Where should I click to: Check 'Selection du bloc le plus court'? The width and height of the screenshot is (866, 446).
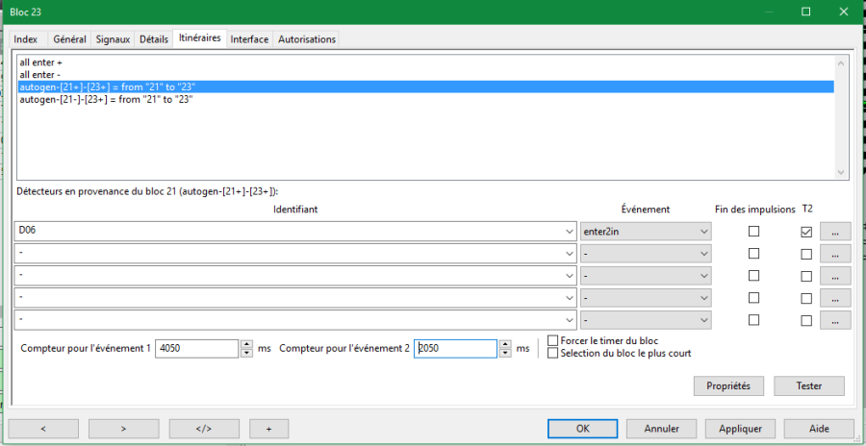point(552,353)
